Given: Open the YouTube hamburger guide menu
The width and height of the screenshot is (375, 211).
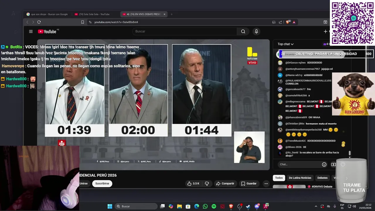Looking at the screenshot, I should [31, 31].
